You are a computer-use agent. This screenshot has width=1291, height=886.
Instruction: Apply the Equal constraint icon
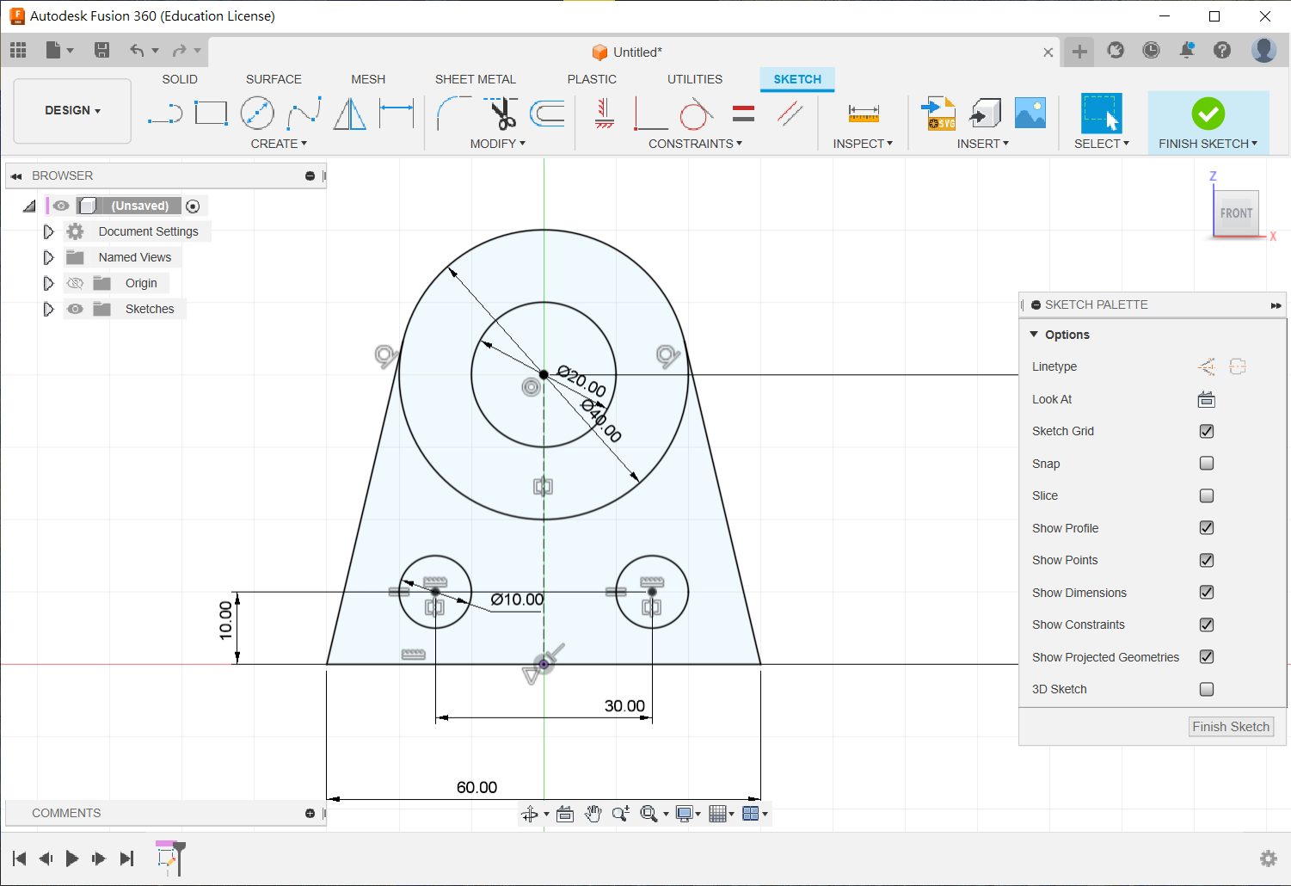(743, 114)
